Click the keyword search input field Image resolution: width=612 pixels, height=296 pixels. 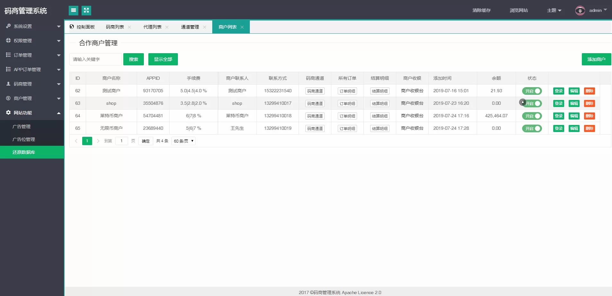(95, 59)
